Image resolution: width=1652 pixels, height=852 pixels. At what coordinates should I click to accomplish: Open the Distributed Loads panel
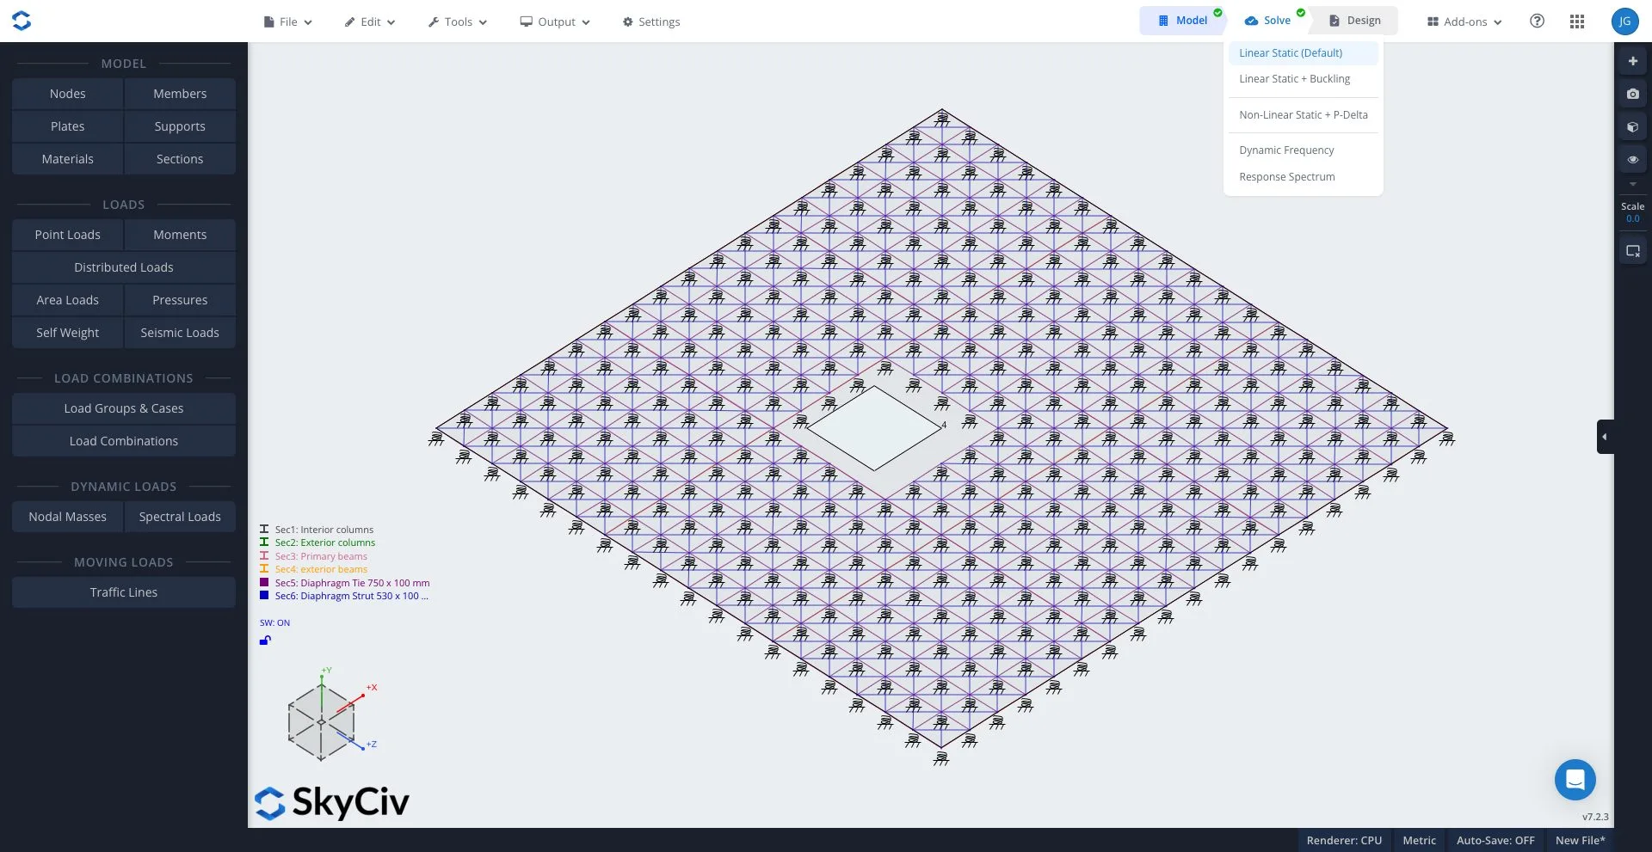click(x=124, y=267)
